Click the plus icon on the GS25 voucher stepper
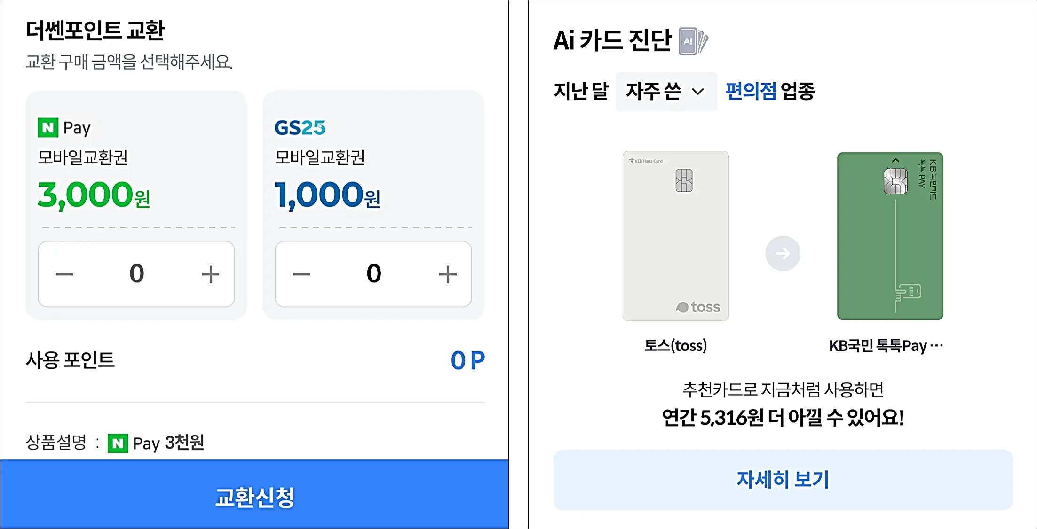 (x=448, y=274)
